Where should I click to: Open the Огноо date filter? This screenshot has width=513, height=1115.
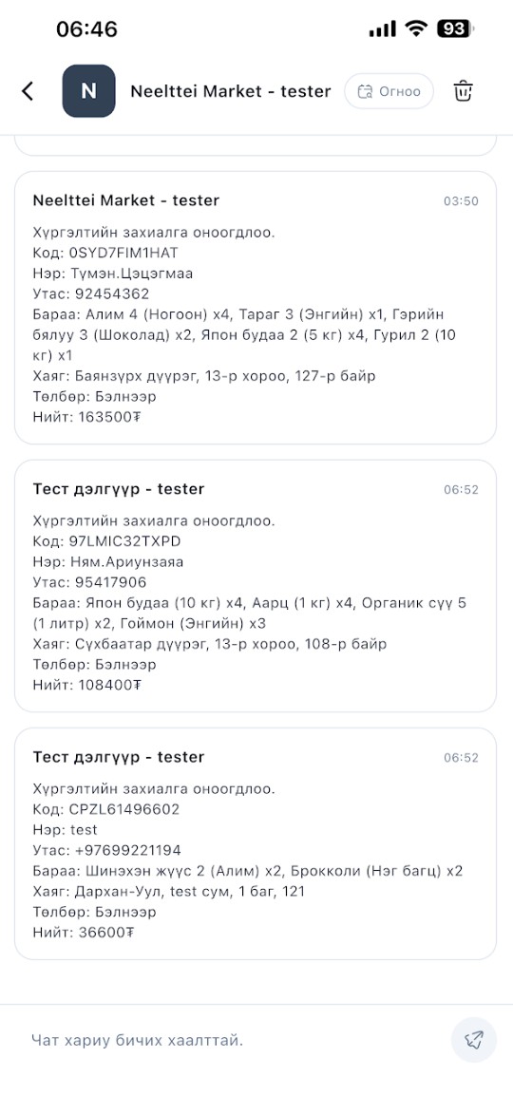coord(389,91)
